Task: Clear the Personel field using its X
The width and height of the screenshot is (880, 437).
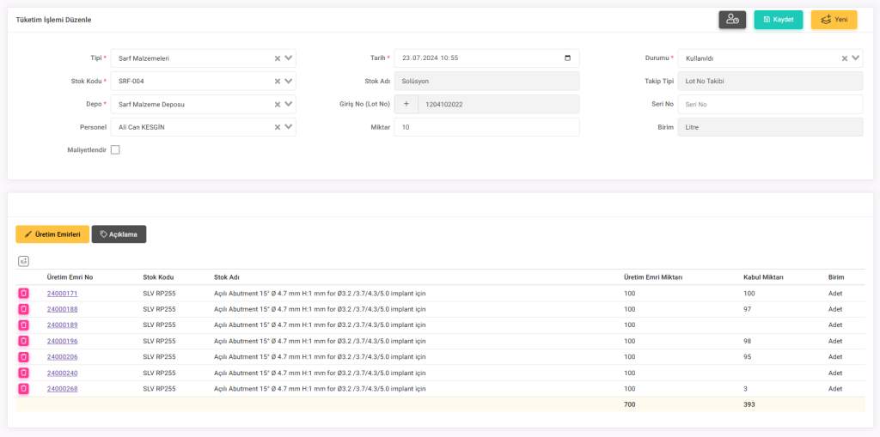Action: click(278, 127)
